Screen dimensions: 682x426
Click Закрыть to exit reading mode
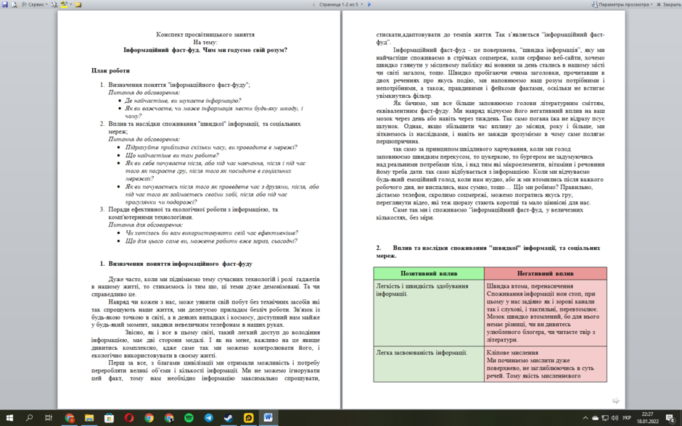pos(668,4)
